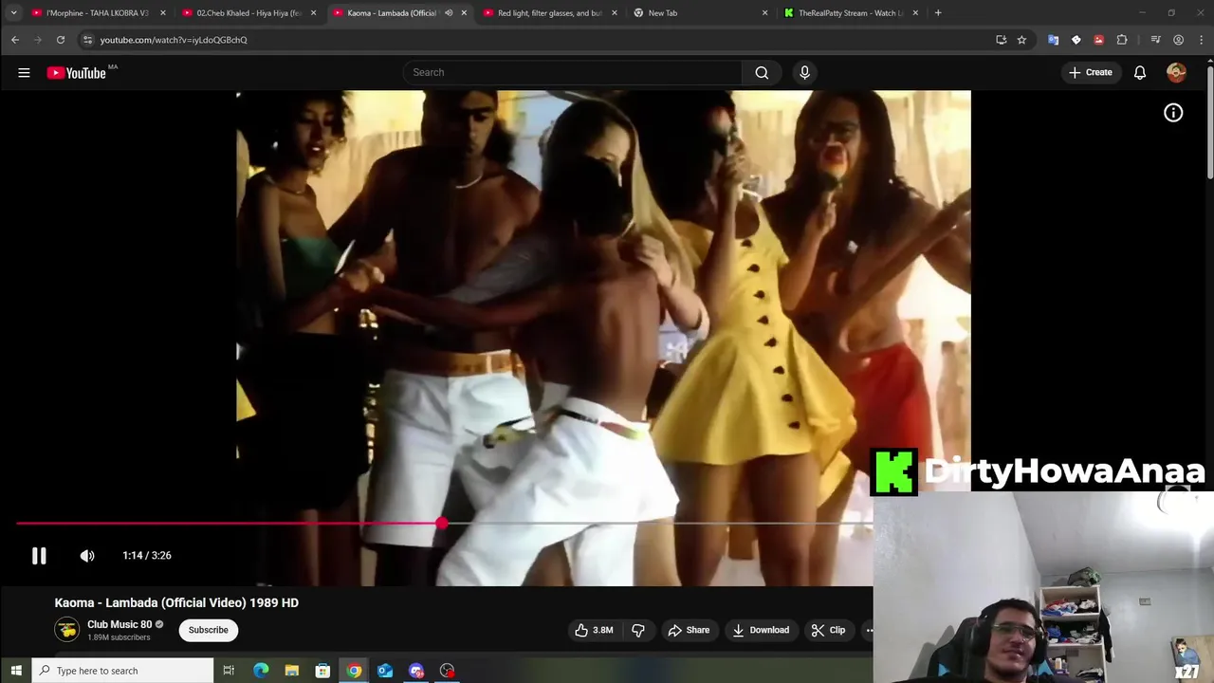The height and width of the screenshot is (683, 1214).
Task: Start voice search with the microphone
Action: point(804,72)
